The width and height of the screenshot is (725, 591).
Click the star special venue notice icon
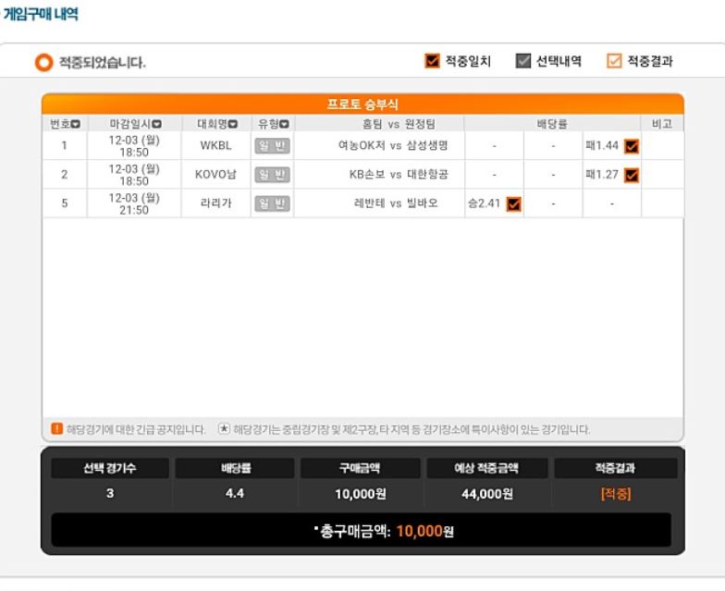click(224, 429)
